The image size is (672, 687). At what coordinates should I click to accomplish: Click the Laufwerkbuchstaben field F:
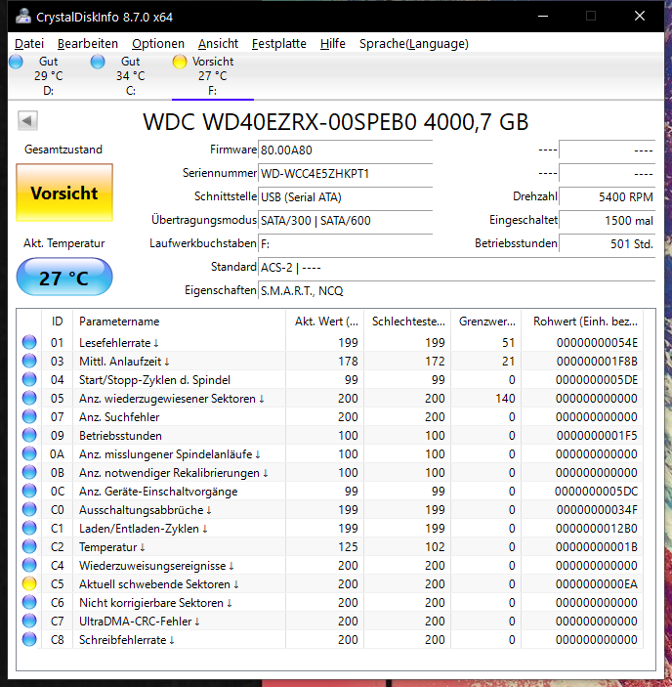(346, 244)
